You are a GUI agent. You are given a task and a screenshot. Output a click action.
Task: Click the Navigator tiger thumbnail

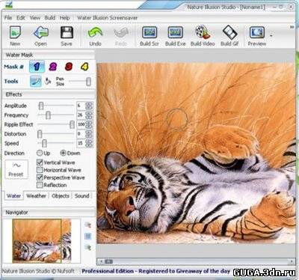point(42,241)
